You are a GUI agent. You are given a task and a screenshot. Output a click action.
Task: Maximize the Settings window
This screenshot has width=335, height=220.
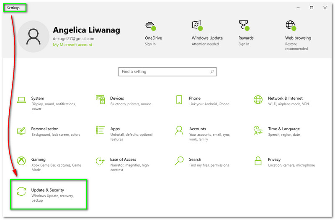click(x=312, y=8)
